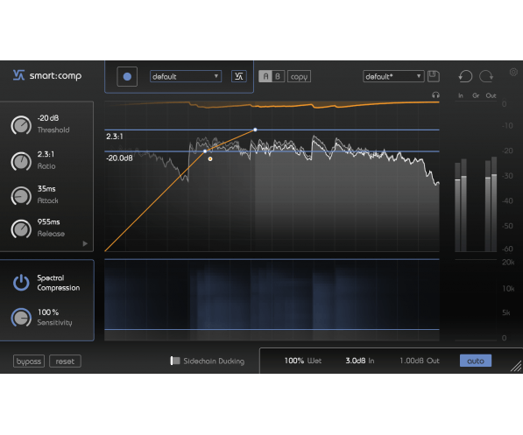
Task: Click the 2.3:1 ratio value beside knob
Action: pyautogui.click(x=46, y=154)
